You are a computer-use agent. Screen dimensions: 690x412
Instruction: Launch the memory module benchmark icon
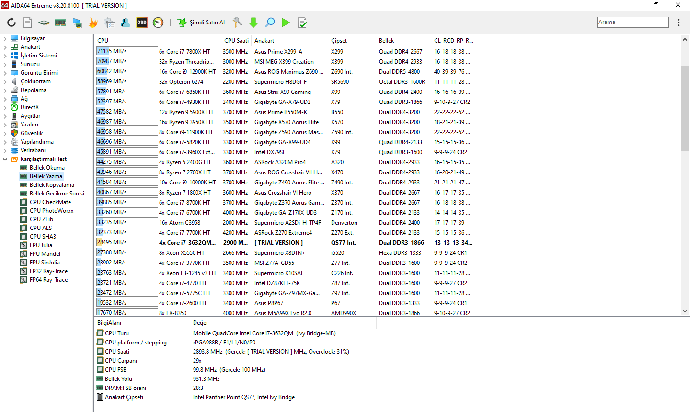point(60,23)
